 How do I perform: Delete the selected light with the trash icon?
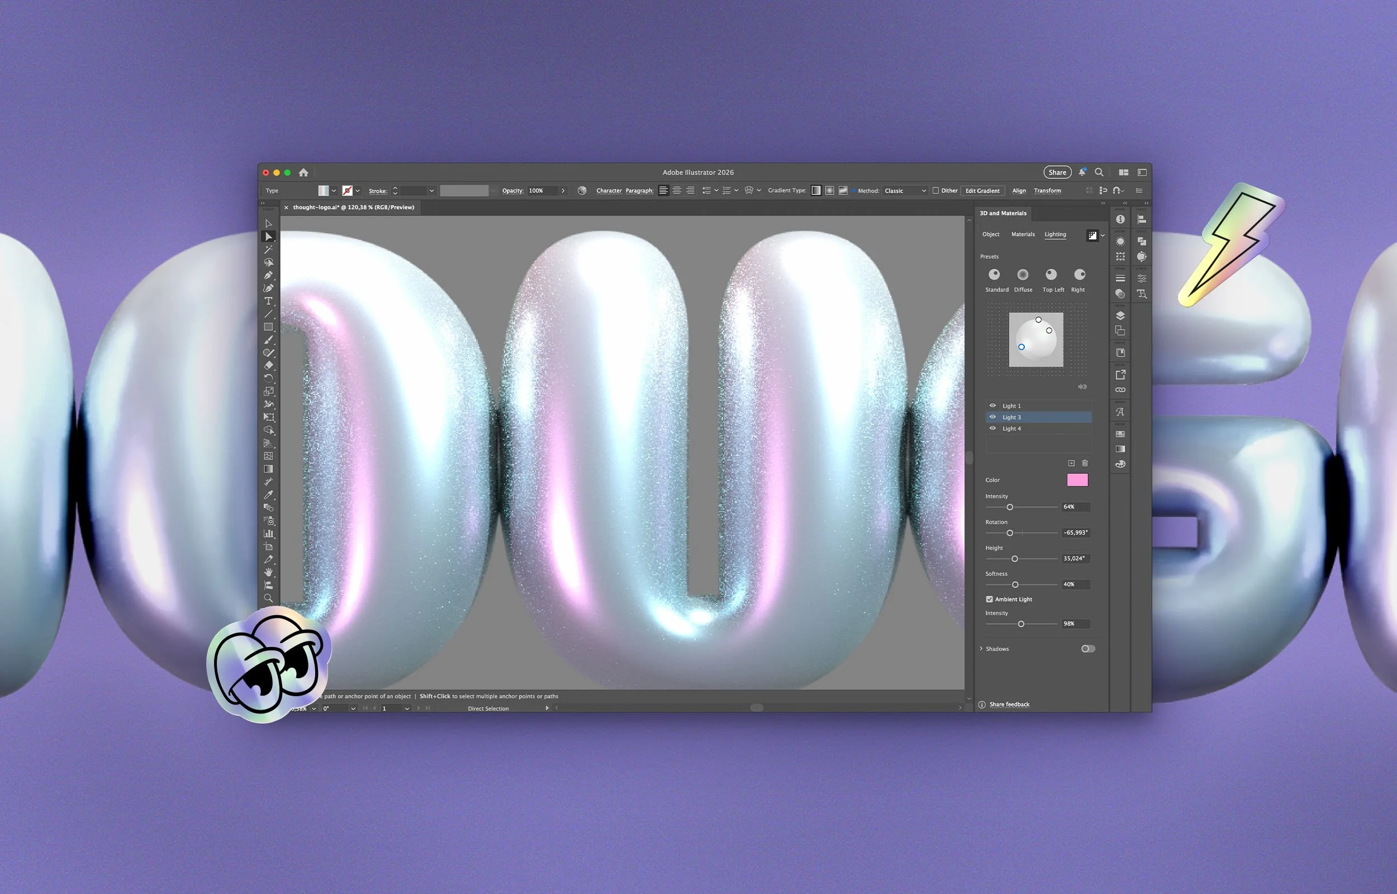tap(1085, 463)
